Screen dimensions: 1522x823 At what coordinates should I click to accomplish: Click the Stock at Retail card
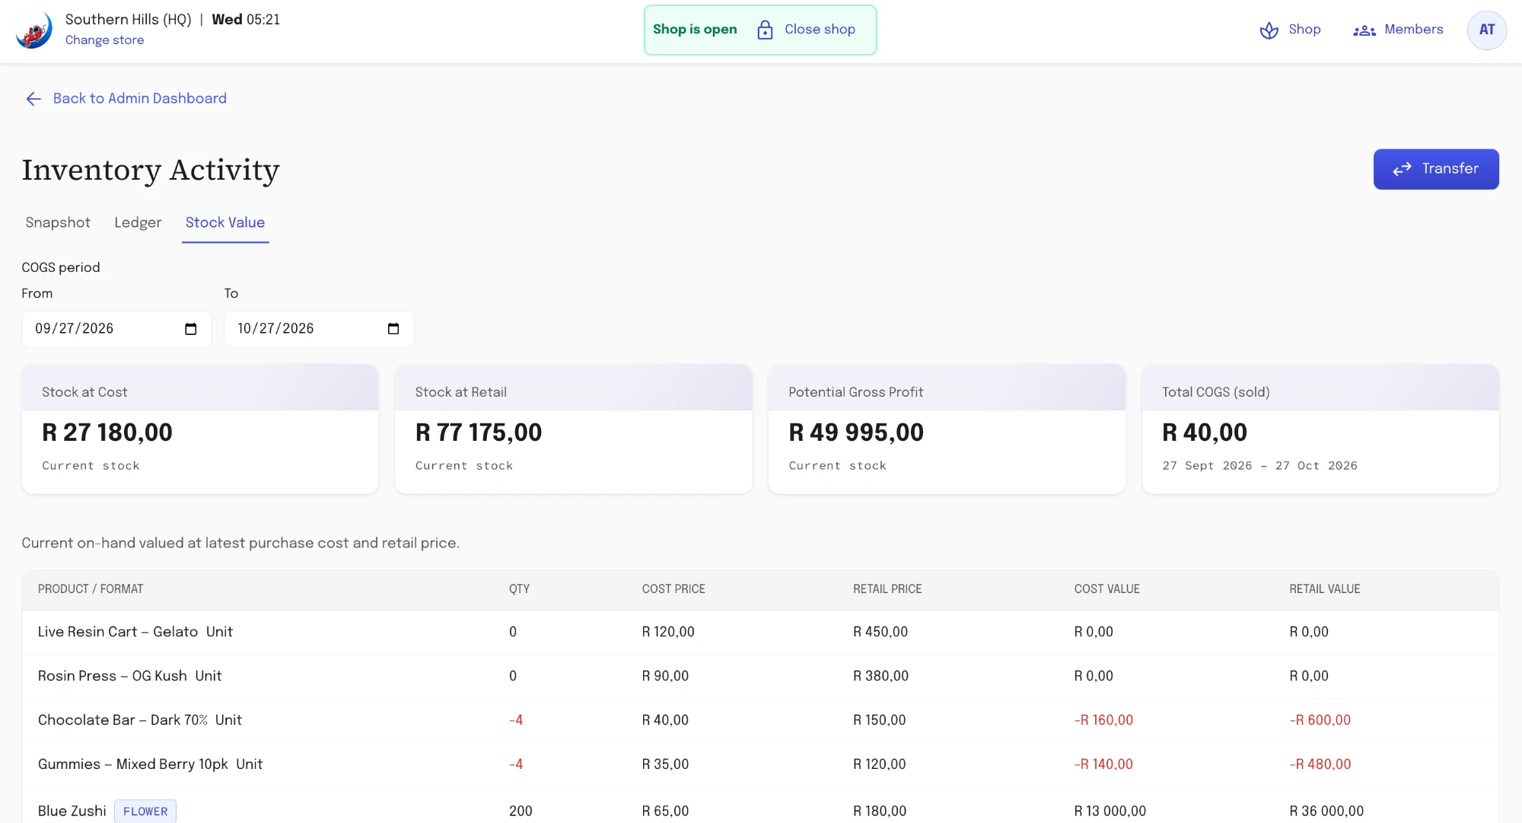pyautogui.click(x=574, y=429)
